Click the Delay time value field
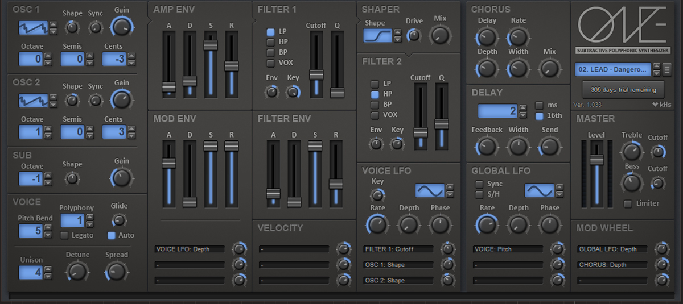 [497, 111]
